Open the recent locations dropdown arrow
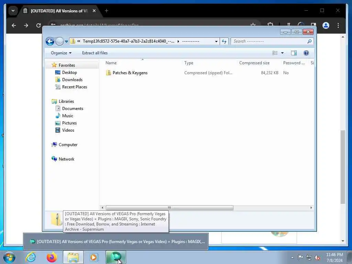 (x=66, y=42)
